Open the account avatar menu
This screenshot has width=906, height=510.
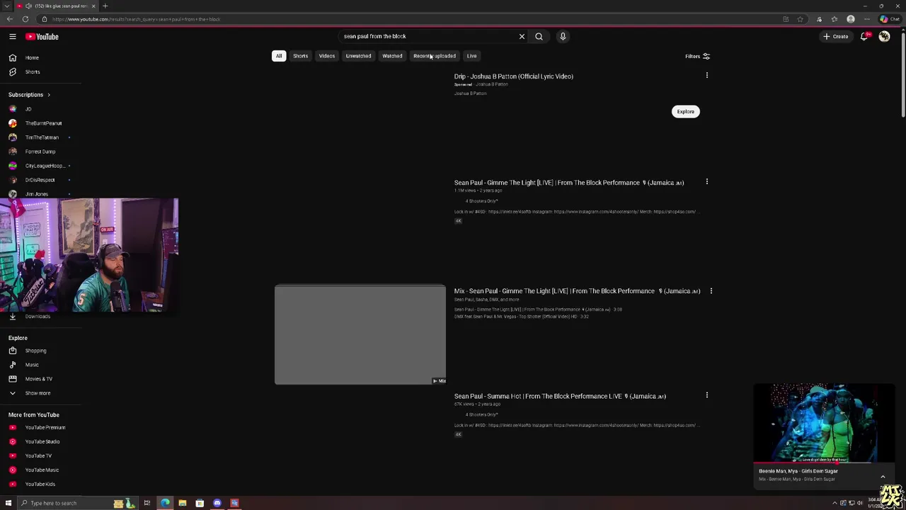tap(884, 36)
